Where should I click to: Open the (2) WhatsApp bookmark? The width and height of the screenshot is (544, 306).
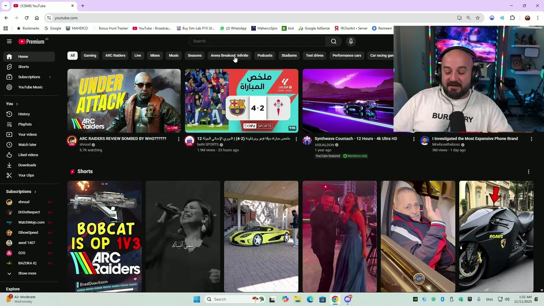(233, 28)
